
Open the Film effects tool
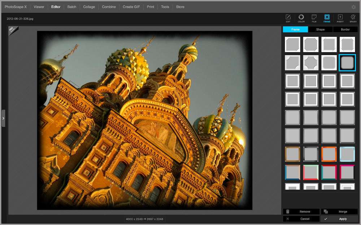click(314, 18)
